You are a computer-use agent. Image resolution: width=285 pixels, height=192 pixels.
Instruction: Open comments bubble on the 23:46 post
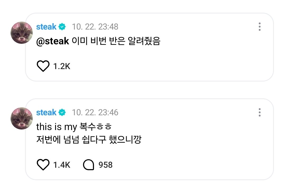click(88, 165)
